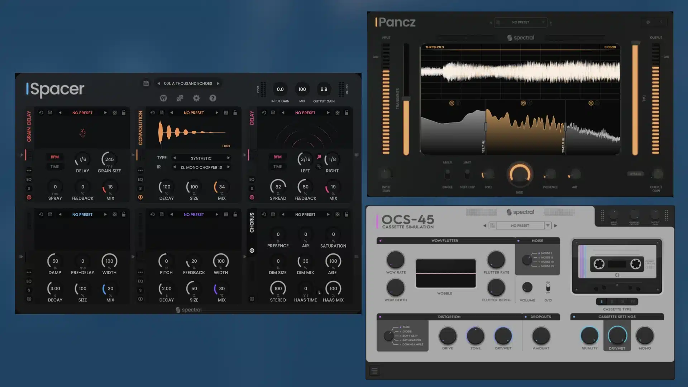Click the hamburger menu icon below OCS-45
The width and height of the screenshot is (688, 387).
374,371
